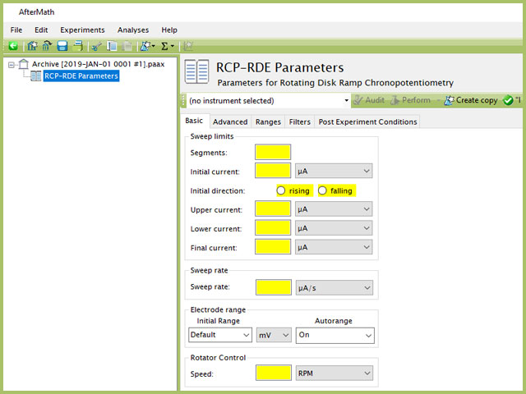
Task: Open Post Experiment Conditions tab
Action: click(367, 121)
